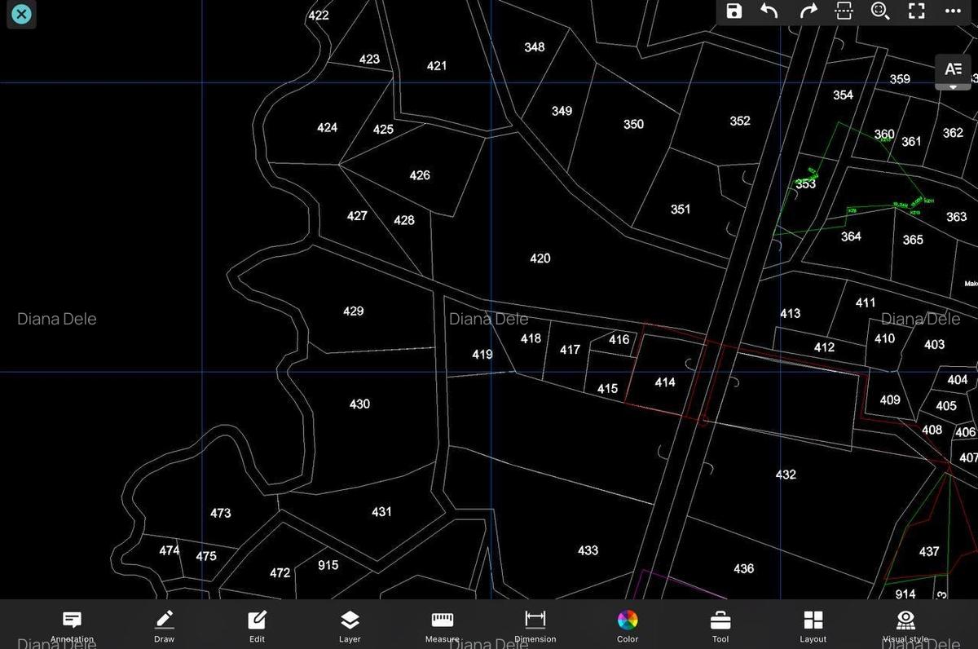Save the drawing with the floppy icon
The width and height of the screenshot is (978, 649).
734,11
